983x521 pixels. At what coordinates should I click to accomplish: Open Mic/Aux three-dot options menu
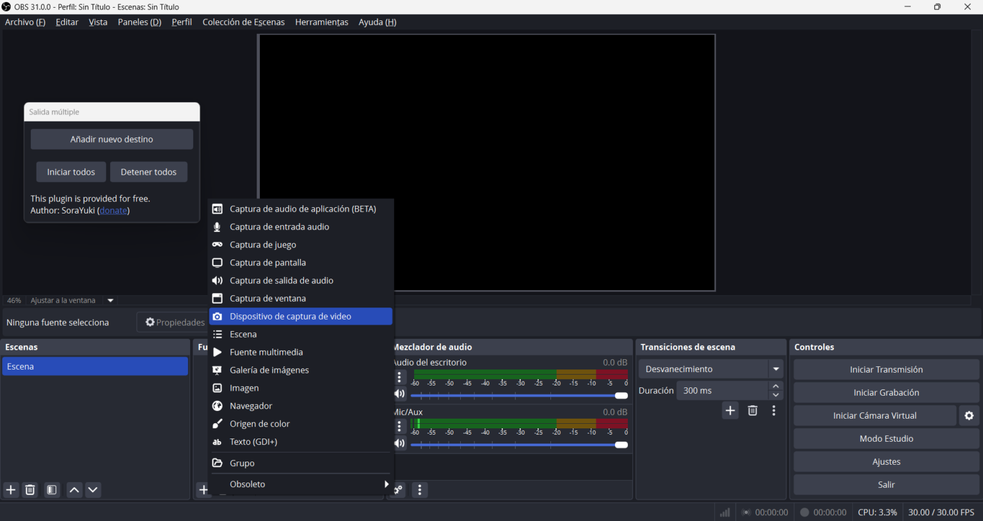click(x=399, y=426)
